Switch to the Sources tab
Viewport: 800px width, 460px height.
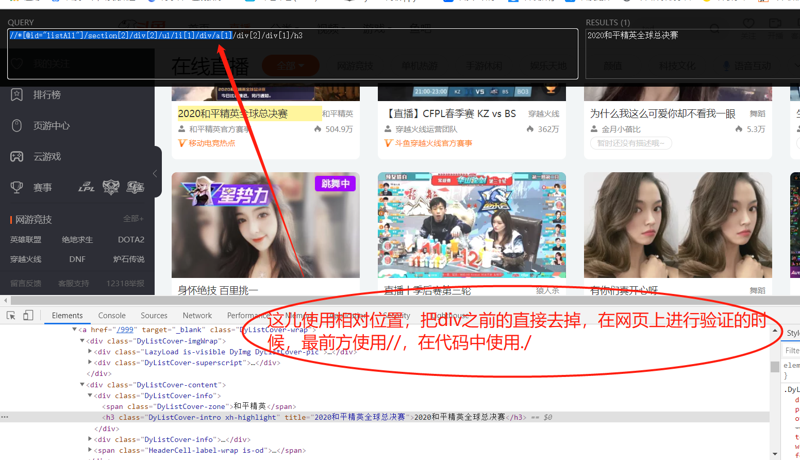coord(154,316)
